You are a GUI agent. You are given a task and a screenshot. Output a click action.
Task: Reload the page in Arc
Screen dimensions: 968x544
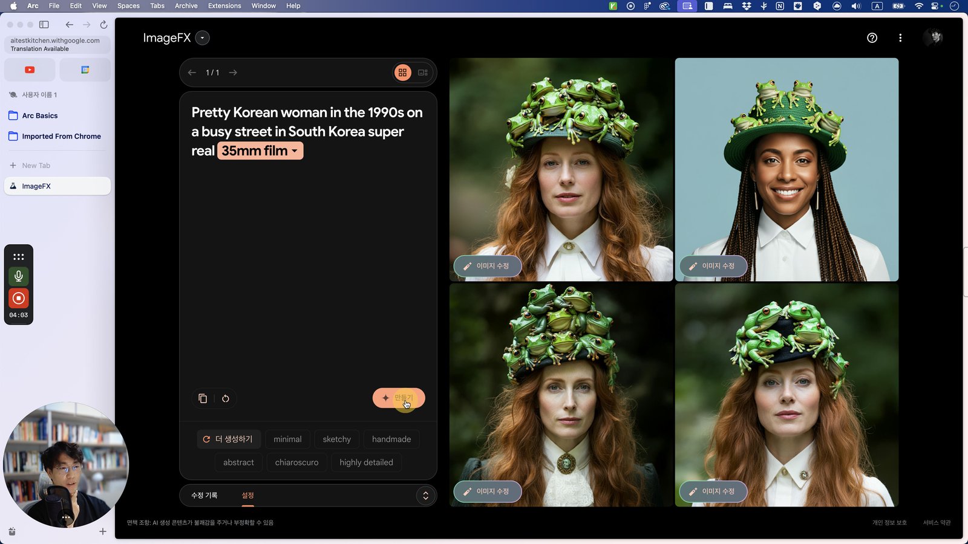(103, 25)
